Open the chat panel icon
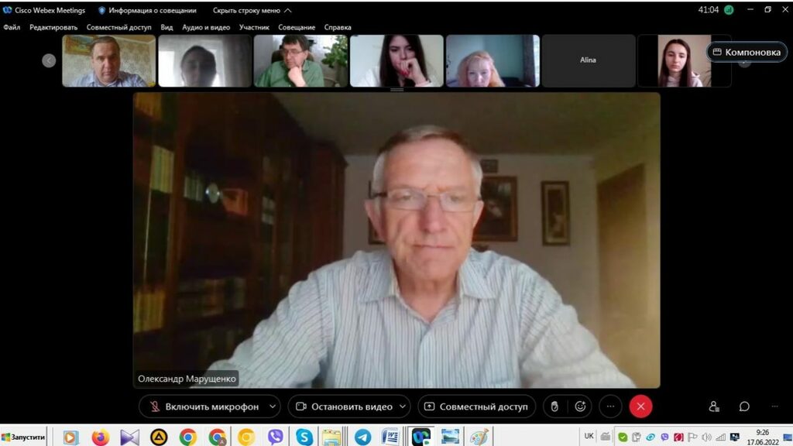This screenshot has width=793, height=446. (744, 407)
